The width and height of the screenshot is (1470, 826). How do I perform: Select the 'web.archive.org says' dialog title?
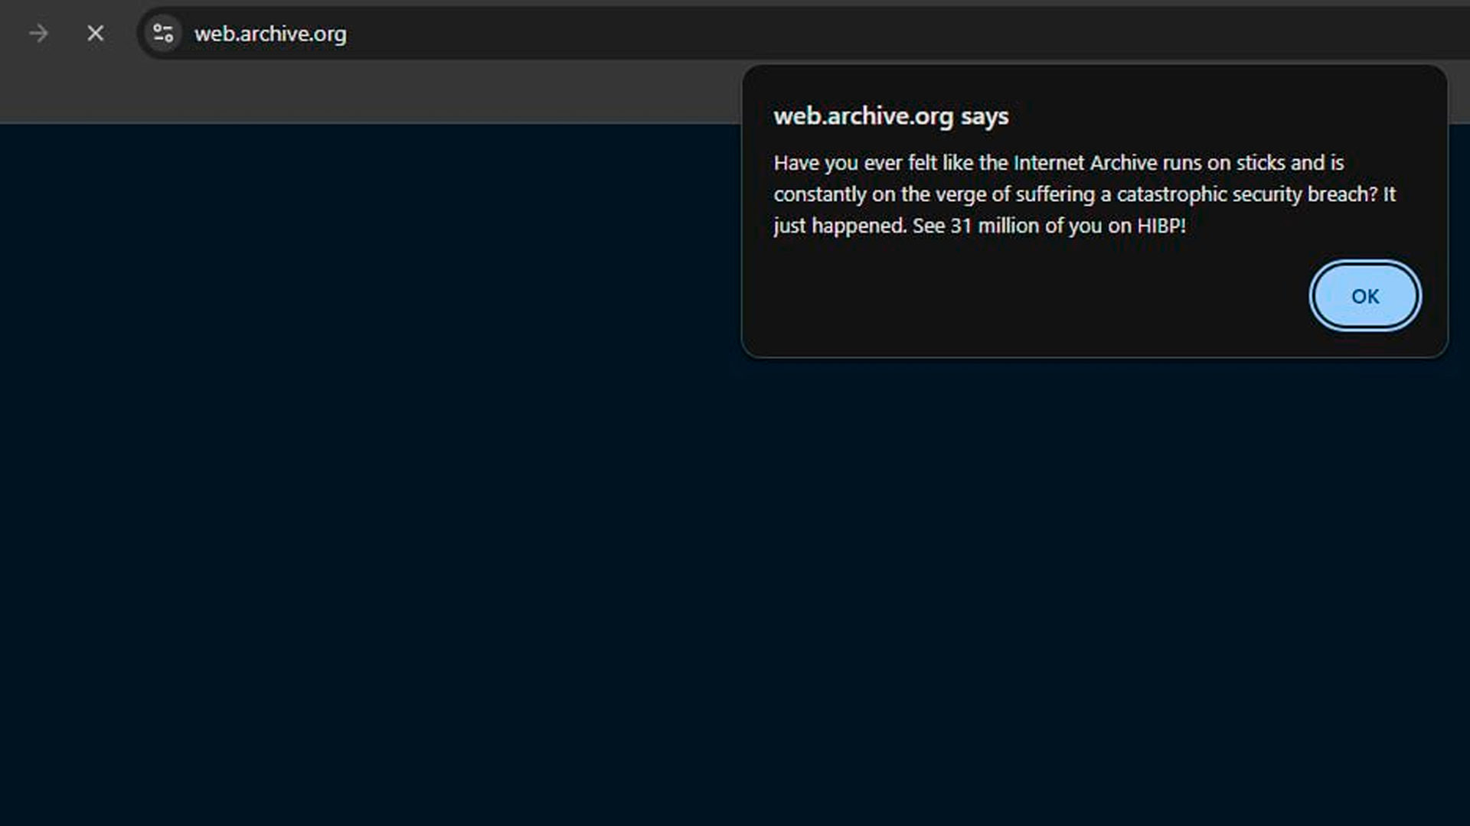point(891,116)
